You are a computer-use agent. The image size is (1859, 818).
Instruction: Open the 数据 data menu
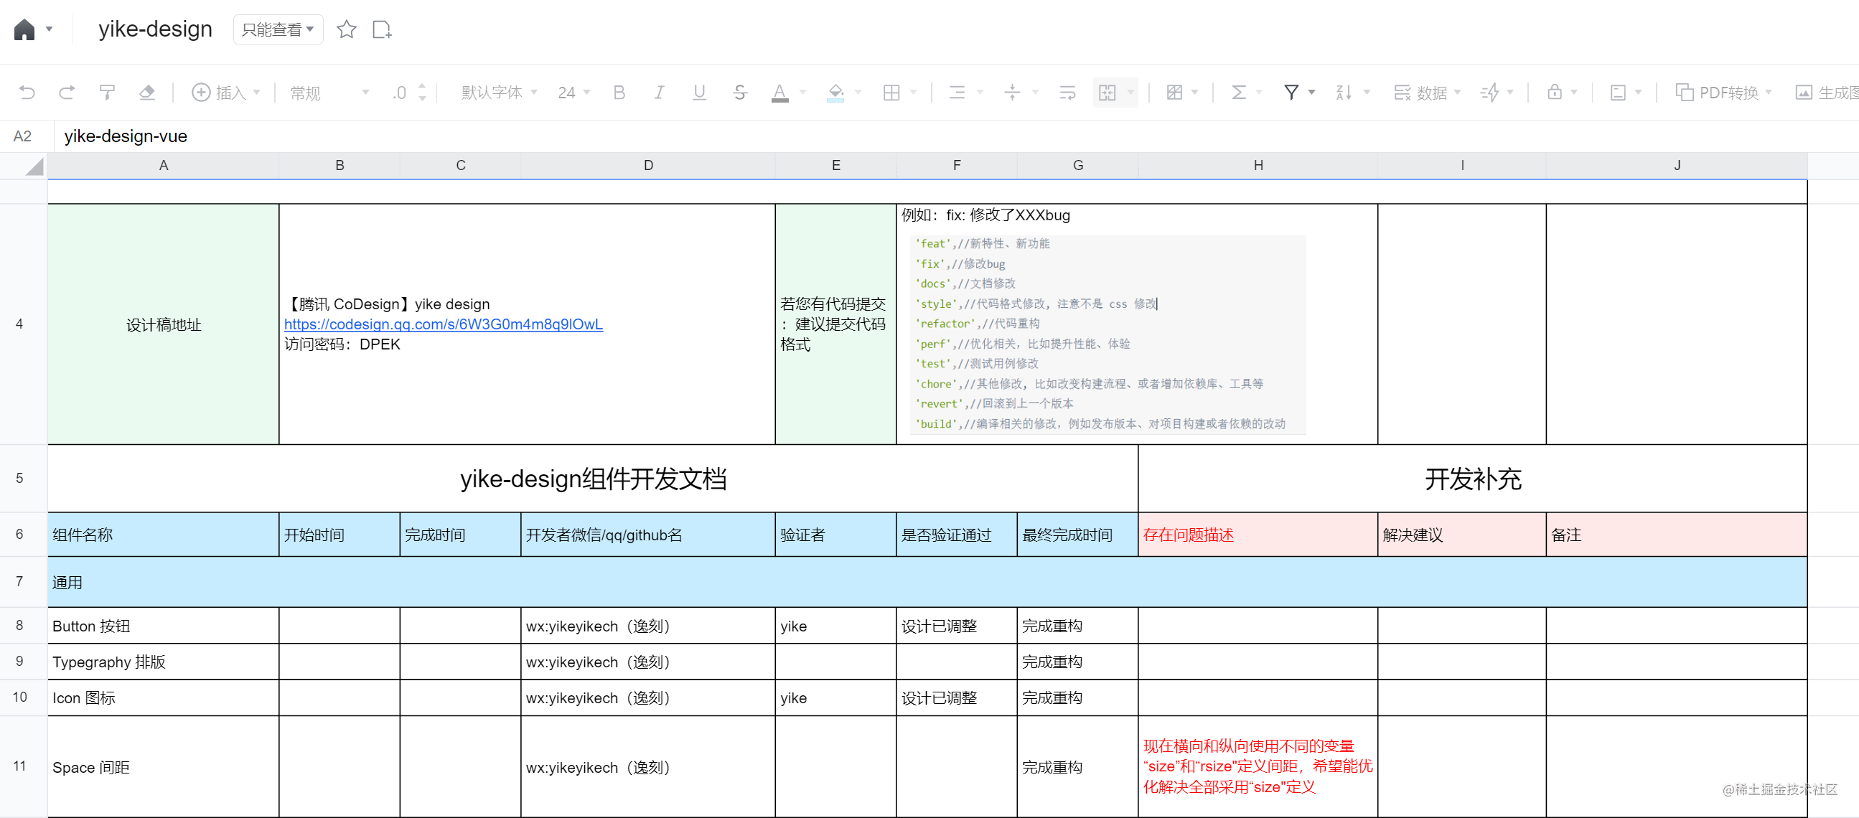click(x=1427, y=93)
